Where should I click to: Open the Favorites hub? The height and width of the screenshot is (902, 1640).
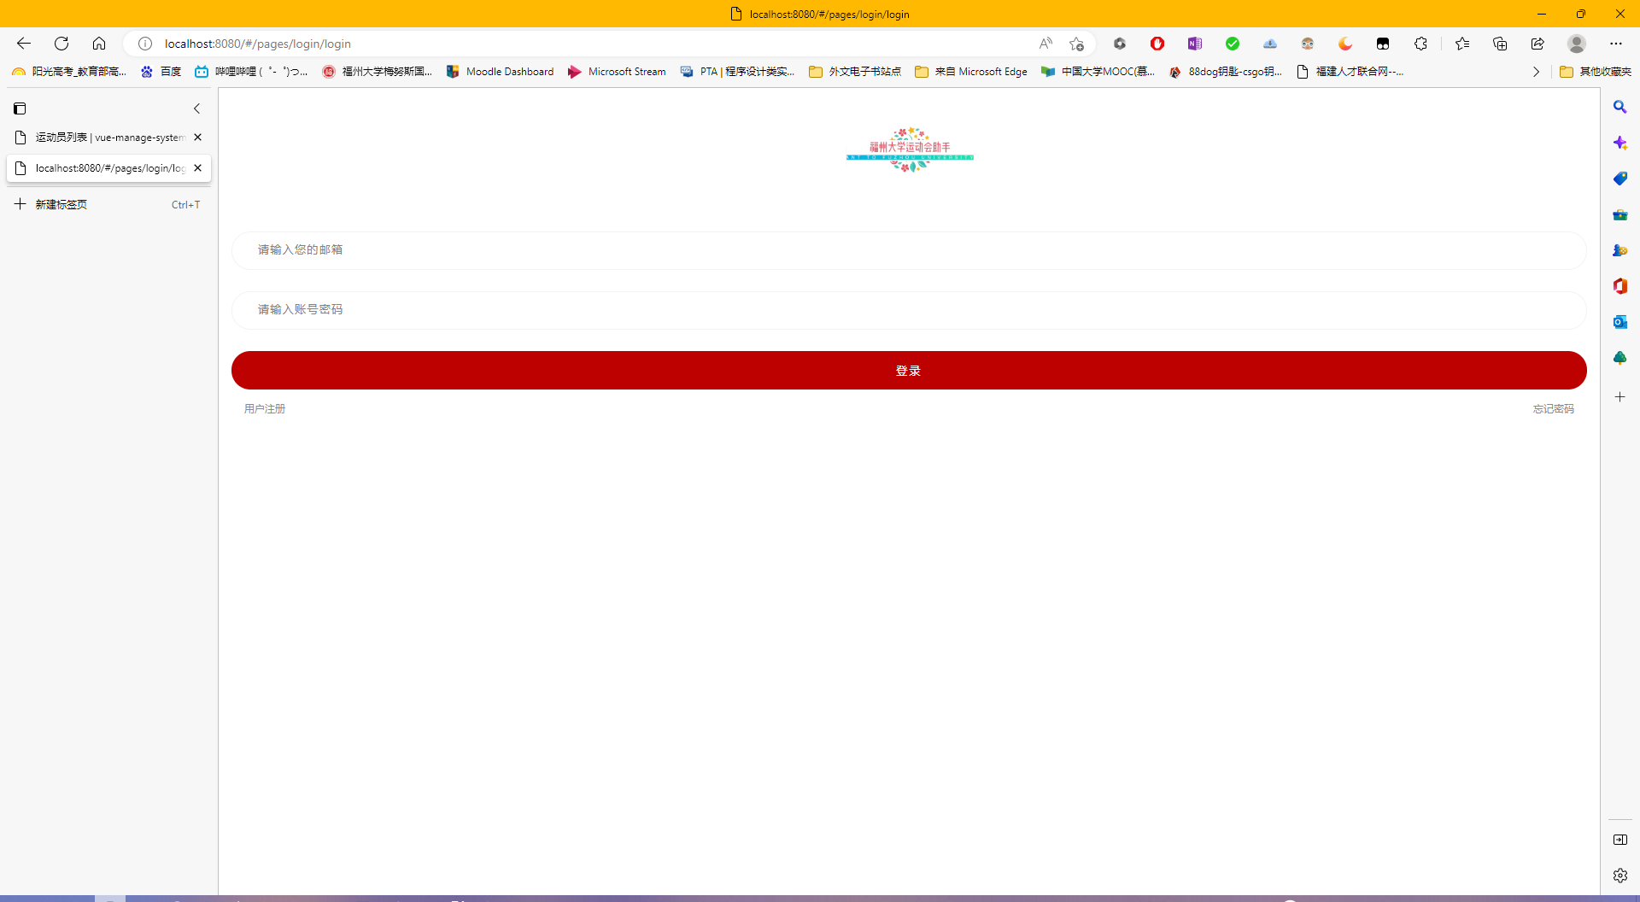(x=1462, y=44)
